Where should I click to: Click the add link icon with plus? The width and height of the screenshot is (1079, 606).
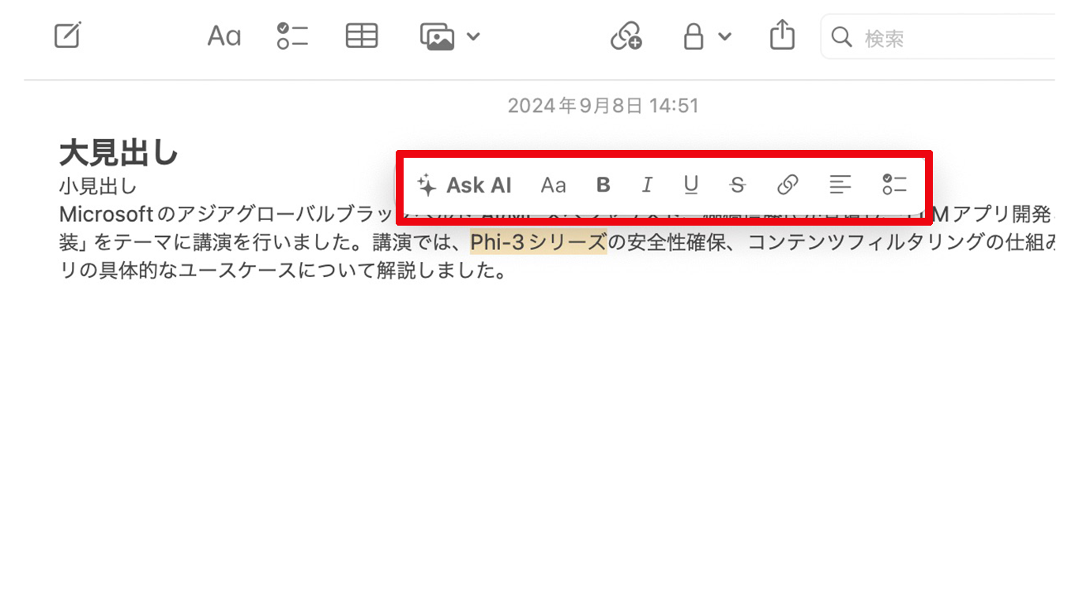[x=626, y=36]
